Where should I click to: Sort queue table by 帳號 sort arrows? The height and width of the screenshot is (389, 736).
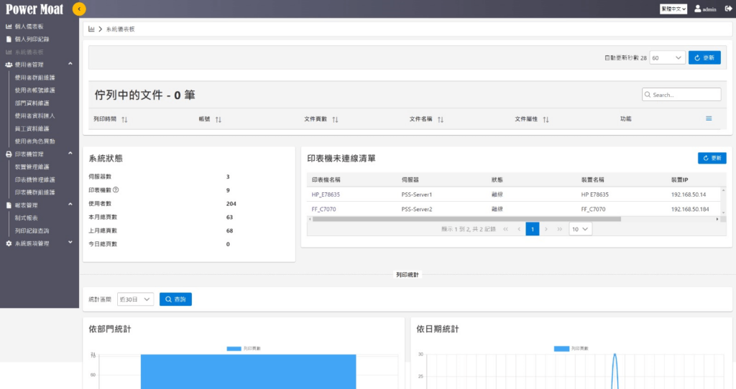point(218,120)
